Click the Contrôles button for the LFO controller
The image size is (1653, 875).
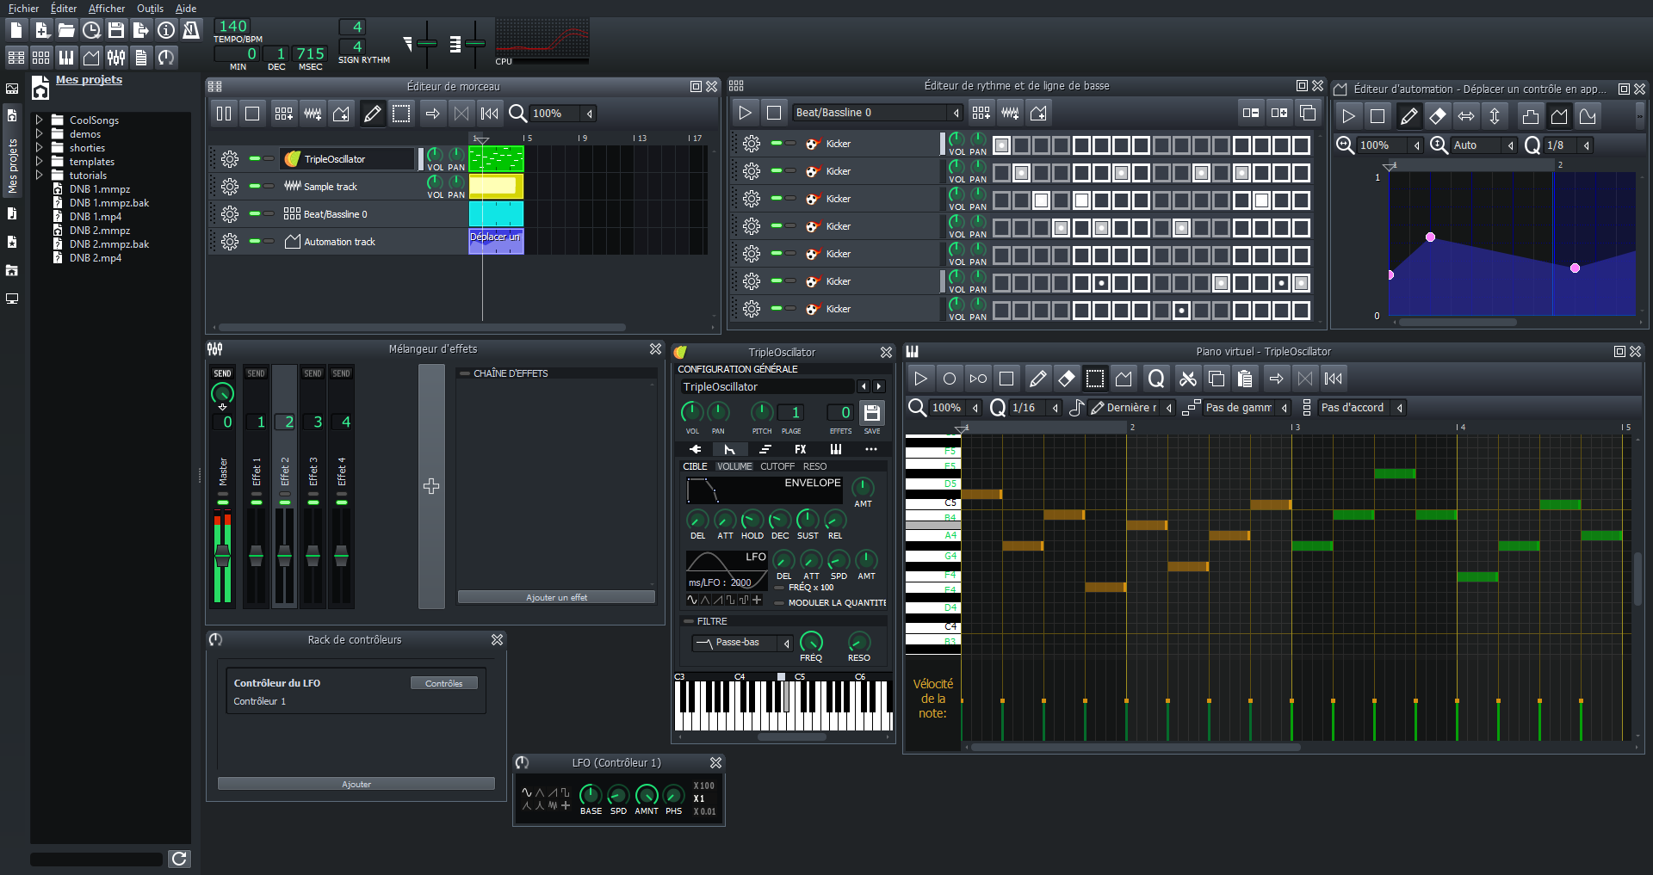(443, 683)
